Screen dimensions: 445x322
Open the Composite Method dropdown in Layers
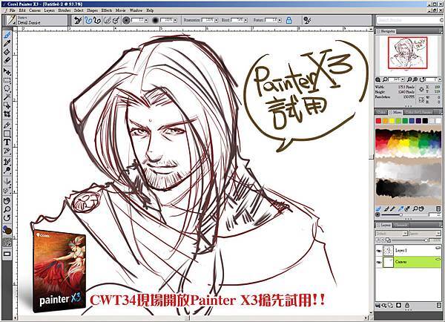(x=392, y=234)
